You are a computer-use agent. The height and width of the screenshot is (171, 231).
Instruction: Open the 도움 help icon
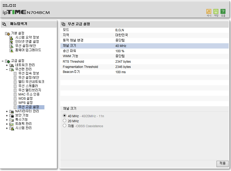point(223,11)
